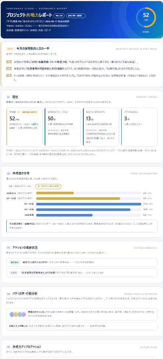This screenshot has width=163, height=359.
Task: Click the CURRENT STATUS label
Action: coord(146,97)
